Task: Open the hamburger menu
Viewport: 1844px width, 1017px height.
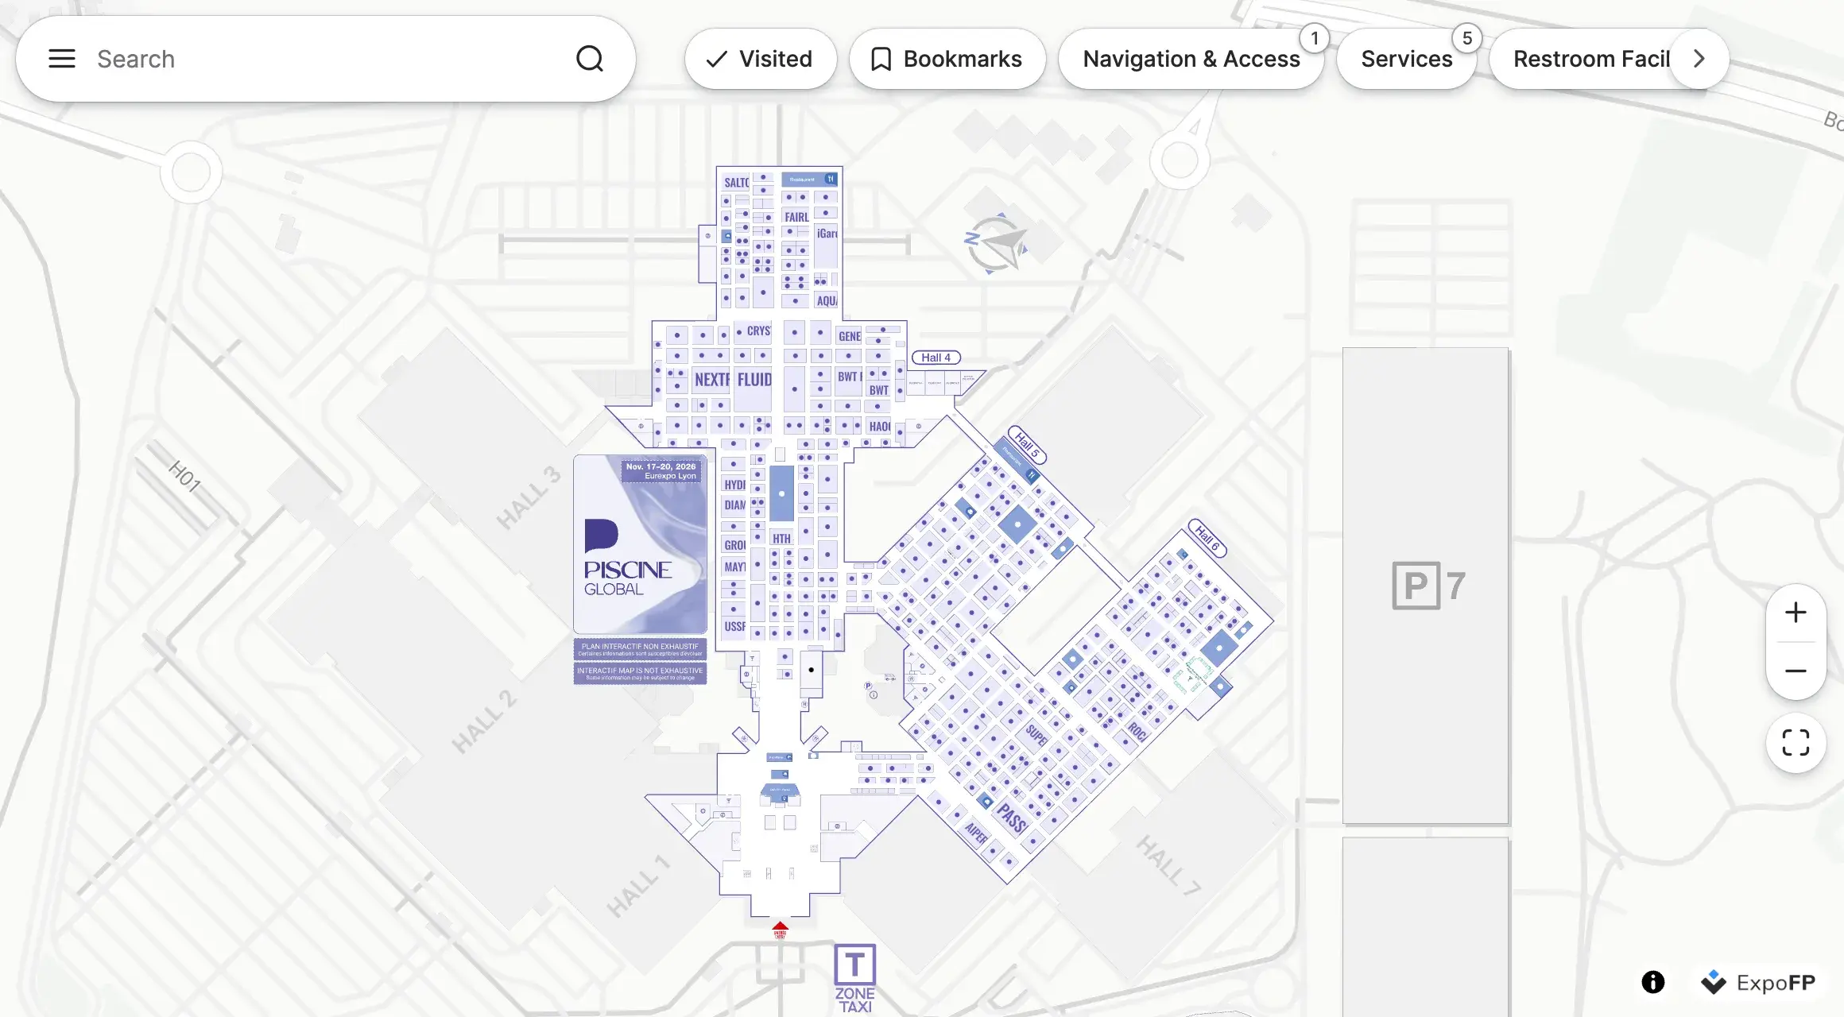Action: [62, 59]
